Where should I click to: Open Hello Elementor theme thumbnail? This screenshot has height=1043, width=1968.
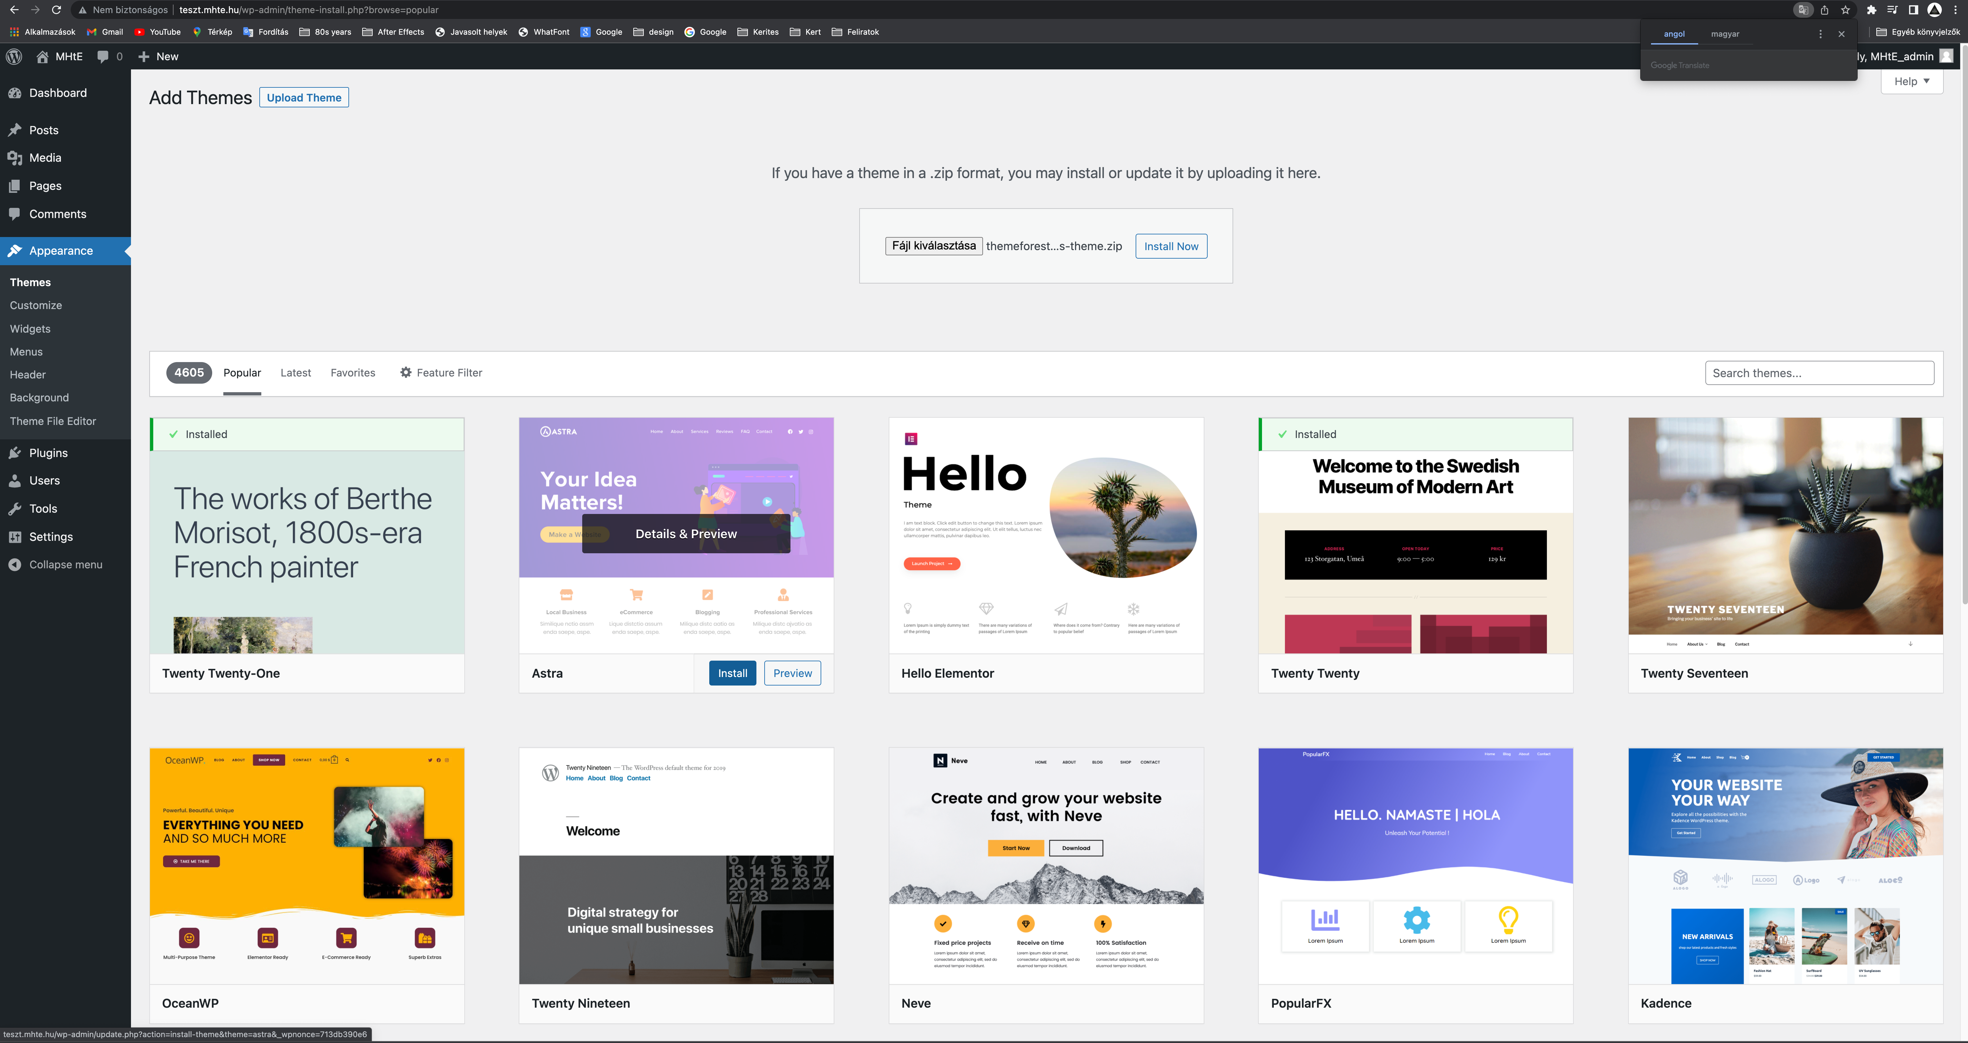pyautogui.click(x=1046, y=536)
